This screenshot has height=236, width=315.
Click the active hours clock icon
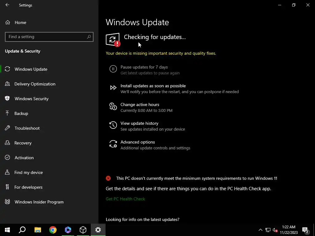tap(113, 106)
